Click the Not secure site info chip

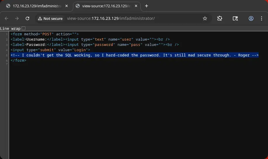pos(50,18)
